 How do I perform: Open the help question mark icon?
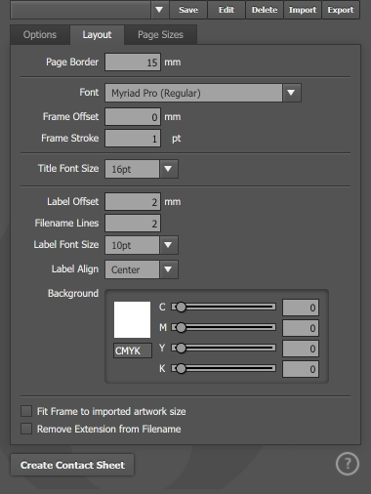(348, 463)
